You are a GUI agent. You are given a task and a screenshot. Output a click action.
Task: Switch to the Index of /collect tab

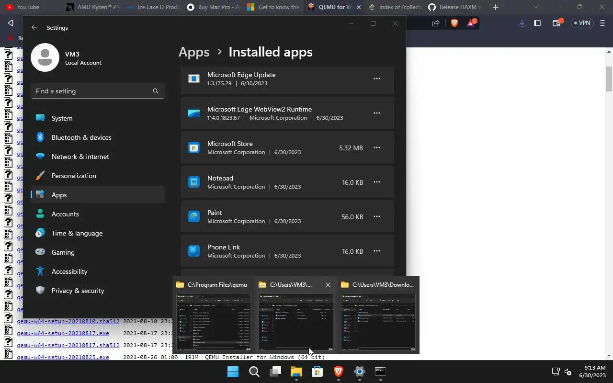point(394,7)
